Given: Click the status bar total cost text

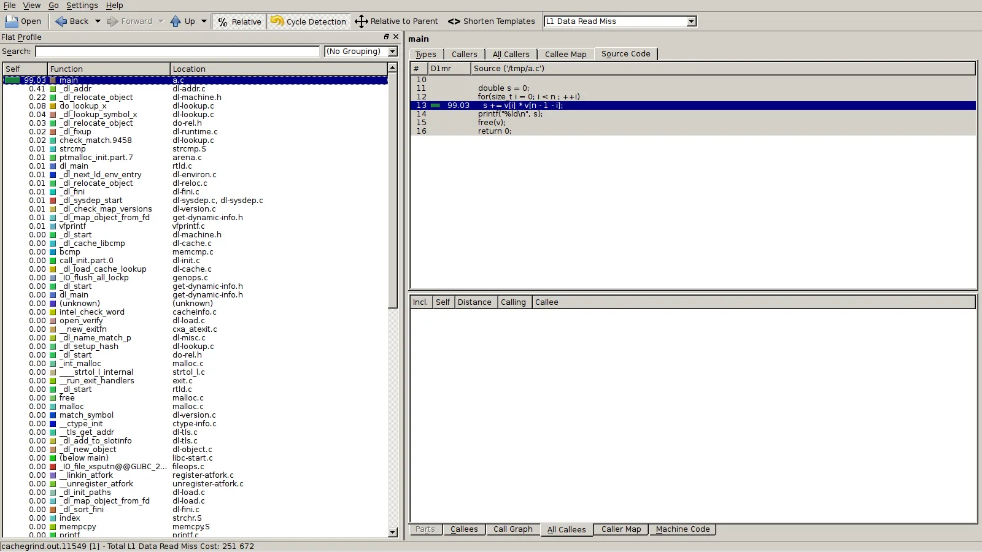Looking at the screenshot, I should [128, 546].
